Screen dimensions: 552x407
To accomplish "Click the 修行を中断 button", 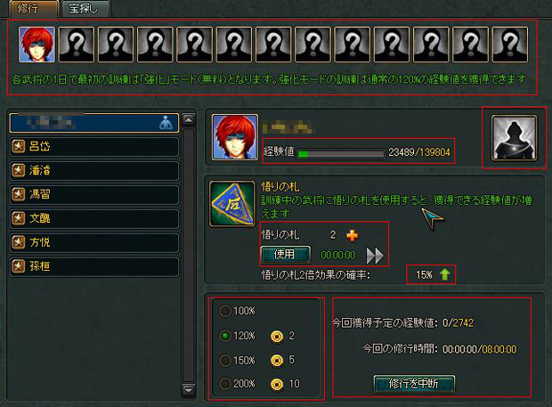I will pos(414,384).
